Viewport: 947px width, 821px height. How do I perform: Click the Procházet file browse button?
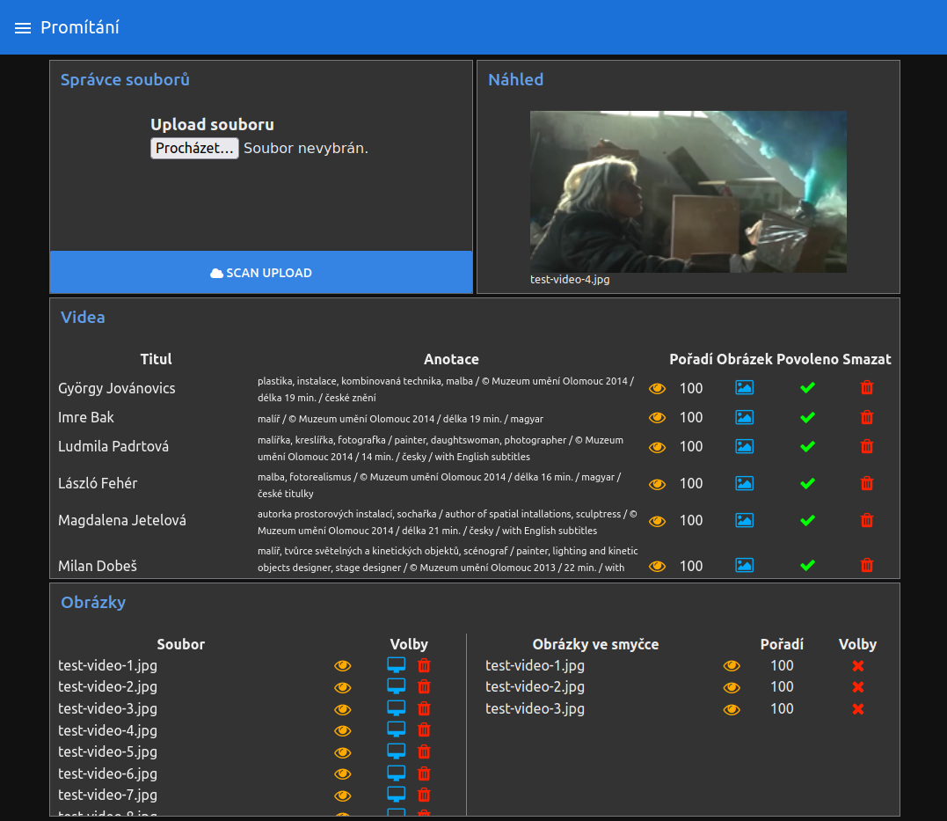194,148
